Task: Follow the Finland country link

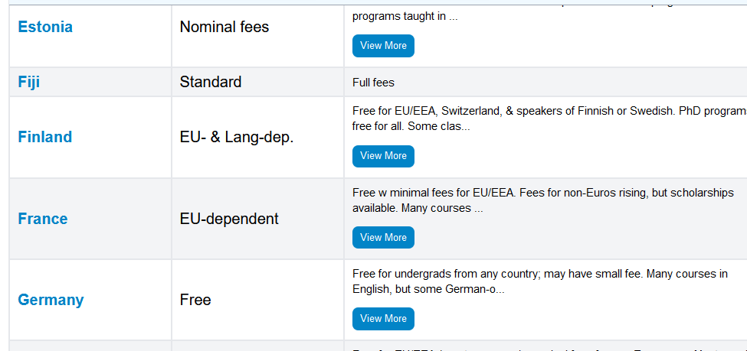Action: click(44, 137)
